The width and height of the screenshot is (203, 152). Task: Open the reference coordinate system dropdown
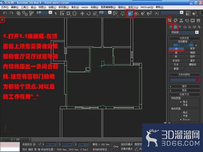click(x=110, y=13)
